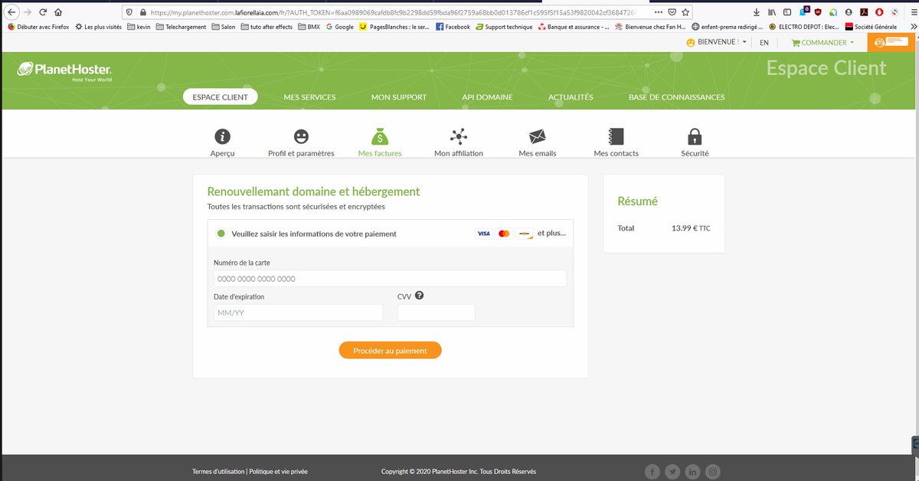919x481 pixels.
Task: Open the MES SERVICES menu
Action: click(309, 97)
